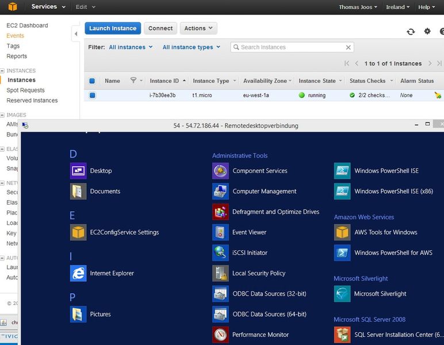Open Performance Monitor icon
The image size is (444, 345).
coord(220,335)
